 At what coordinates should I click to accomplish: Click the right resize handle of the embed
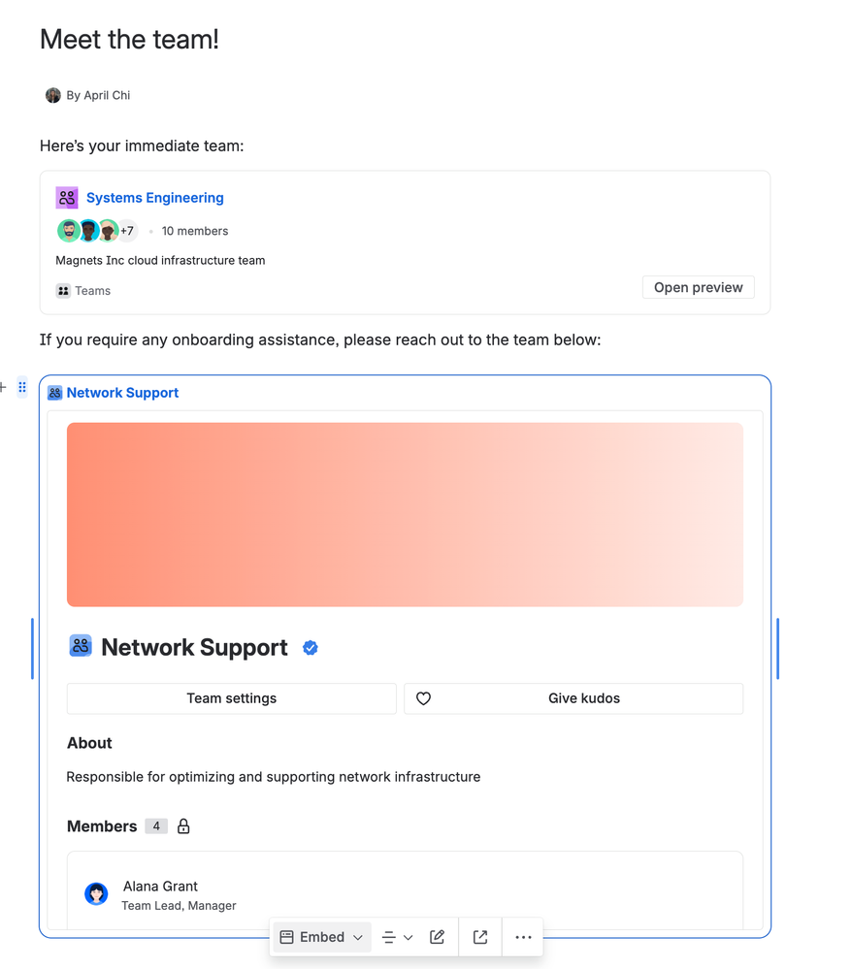[x=778, y=648]
